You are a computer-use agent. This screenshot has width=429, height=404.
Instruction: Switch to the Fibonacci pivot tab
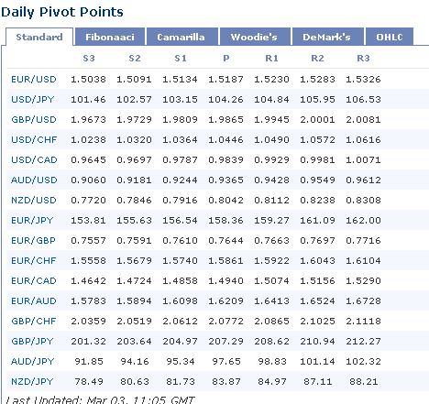(x=110, y=37)
